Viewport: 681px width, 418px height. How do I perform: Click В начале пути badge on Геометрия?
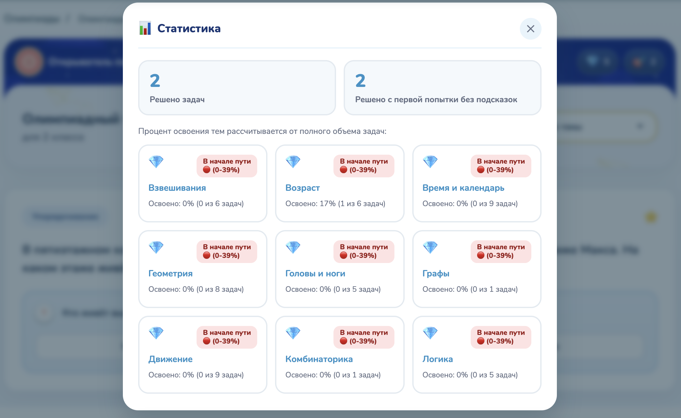(227, 252)
